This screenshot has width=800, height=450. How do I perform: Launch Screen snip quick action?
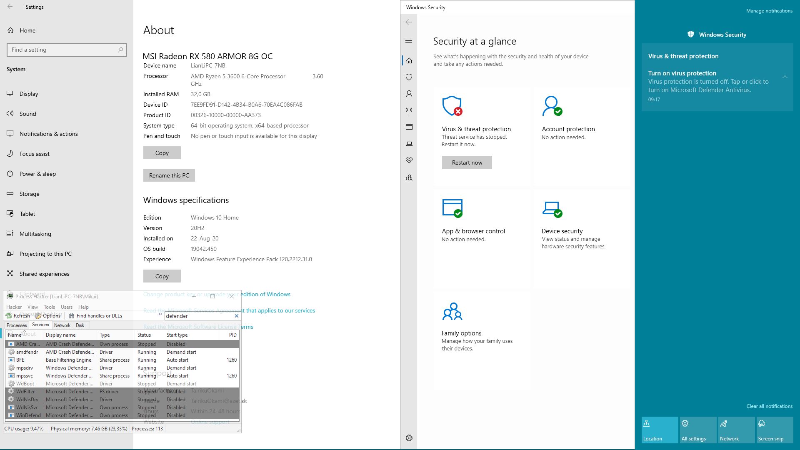tap(775, 430)
